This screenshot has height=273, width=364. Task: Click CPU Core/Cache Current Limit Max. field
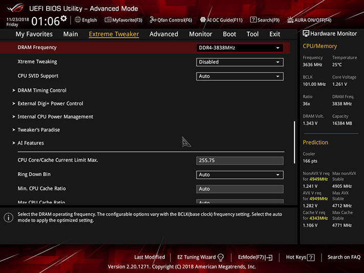(x=240, y=160)
